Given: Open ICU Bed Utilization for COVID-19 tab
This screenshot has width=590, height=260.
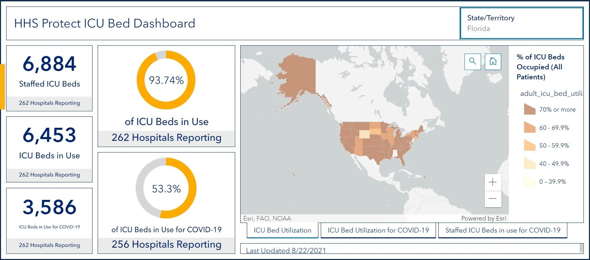Looking at the screenshot, I should [378, 230].
